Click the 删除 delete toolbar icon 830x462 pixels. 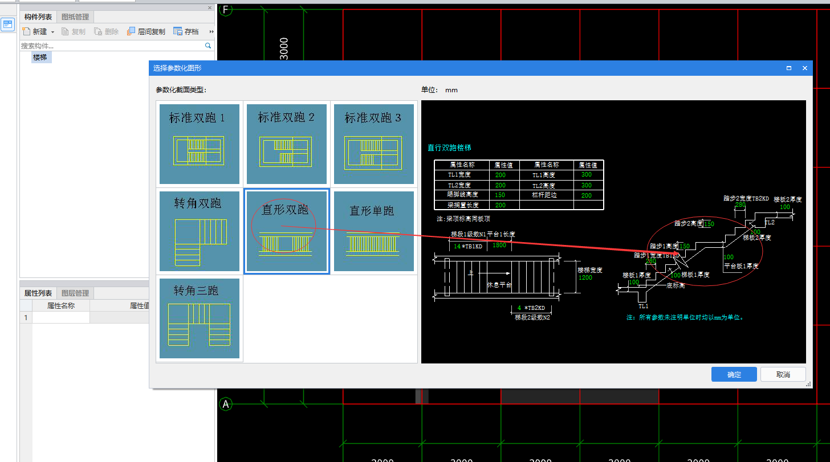pyautogui.click(x=98, y=32)
